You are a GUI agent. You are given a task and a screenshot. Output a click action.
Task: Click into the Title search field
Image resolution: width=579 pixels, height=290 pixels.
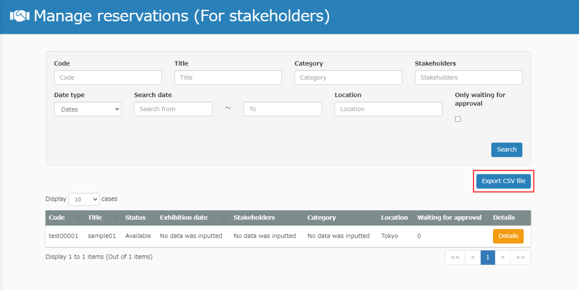tap(228, 78)
